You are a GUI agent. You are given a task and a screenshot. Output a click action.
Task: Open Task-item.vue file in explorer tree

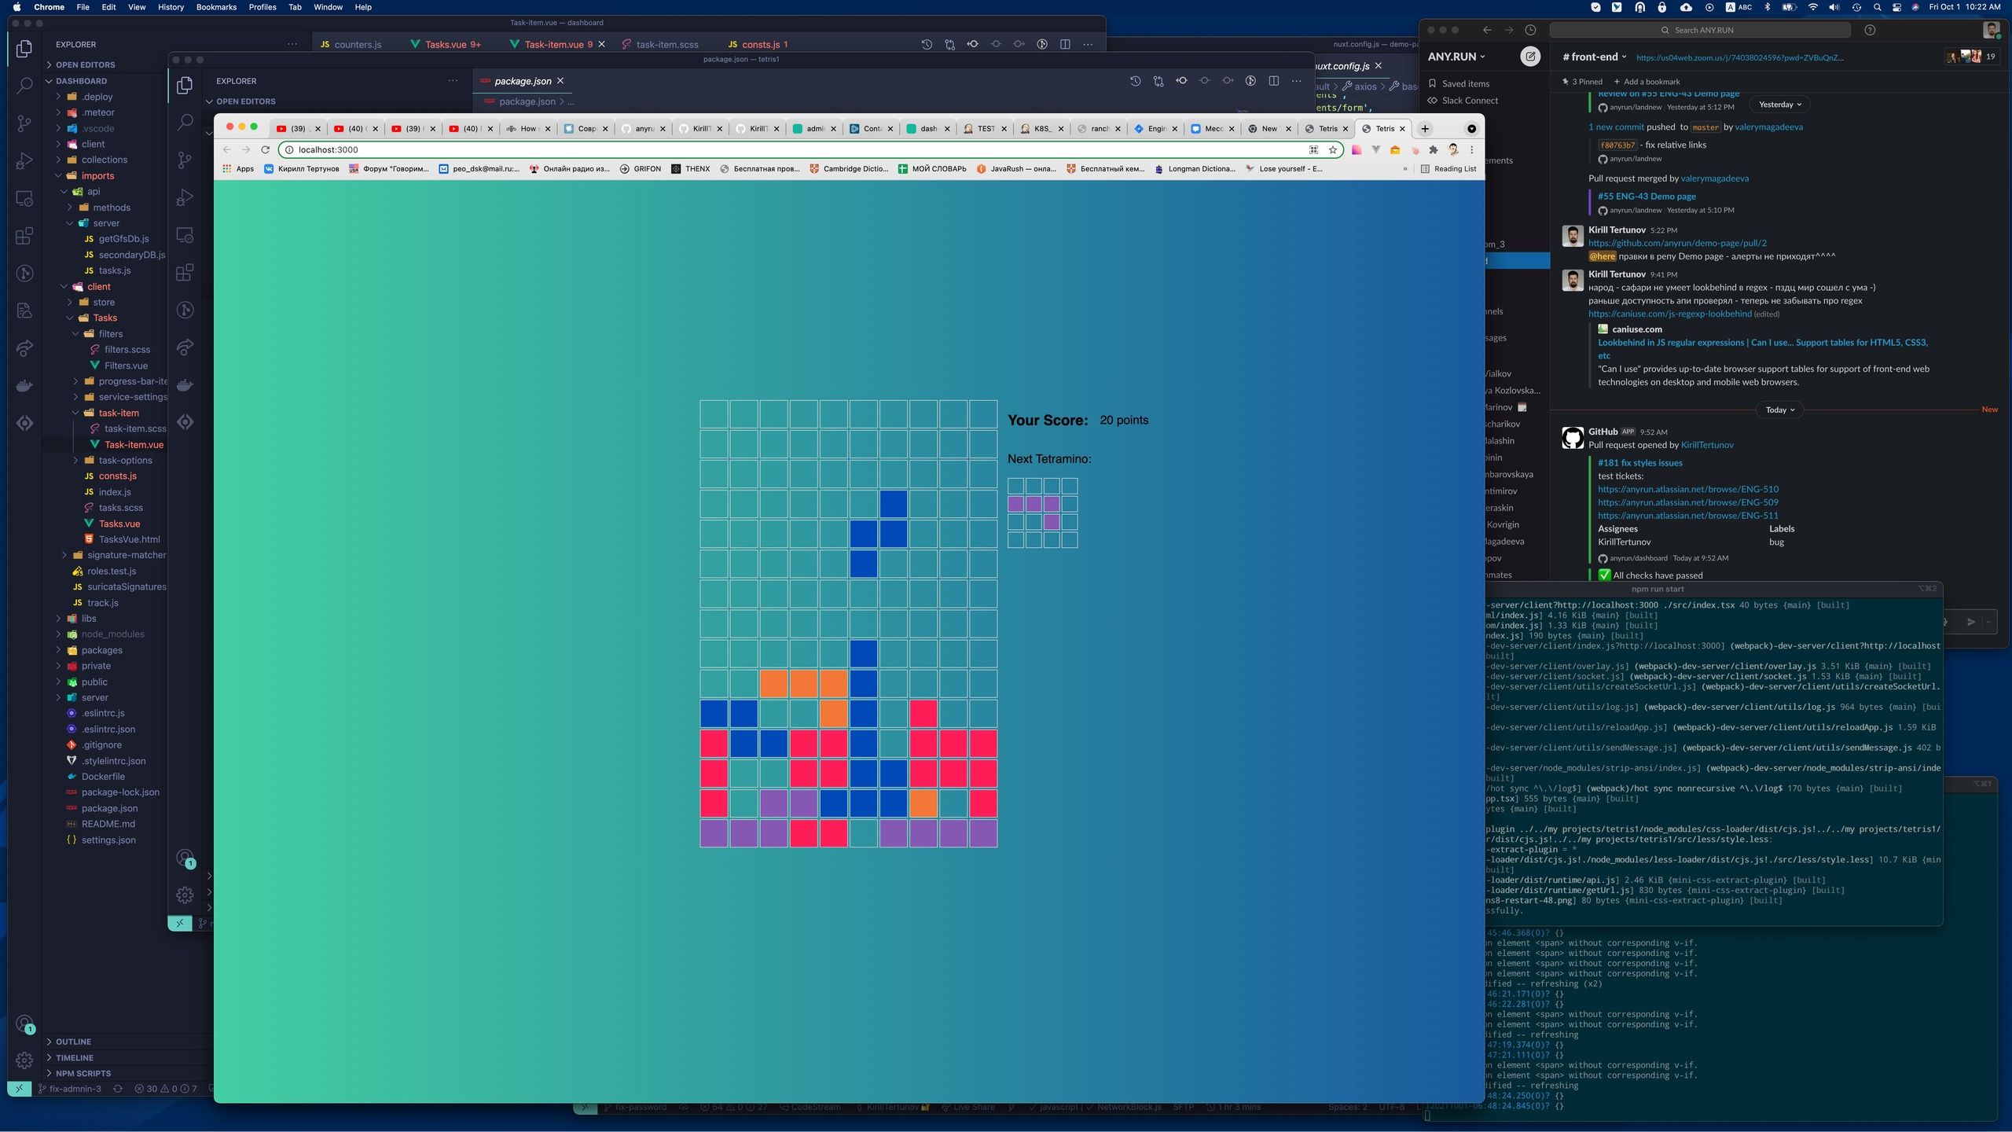point(134,445)
